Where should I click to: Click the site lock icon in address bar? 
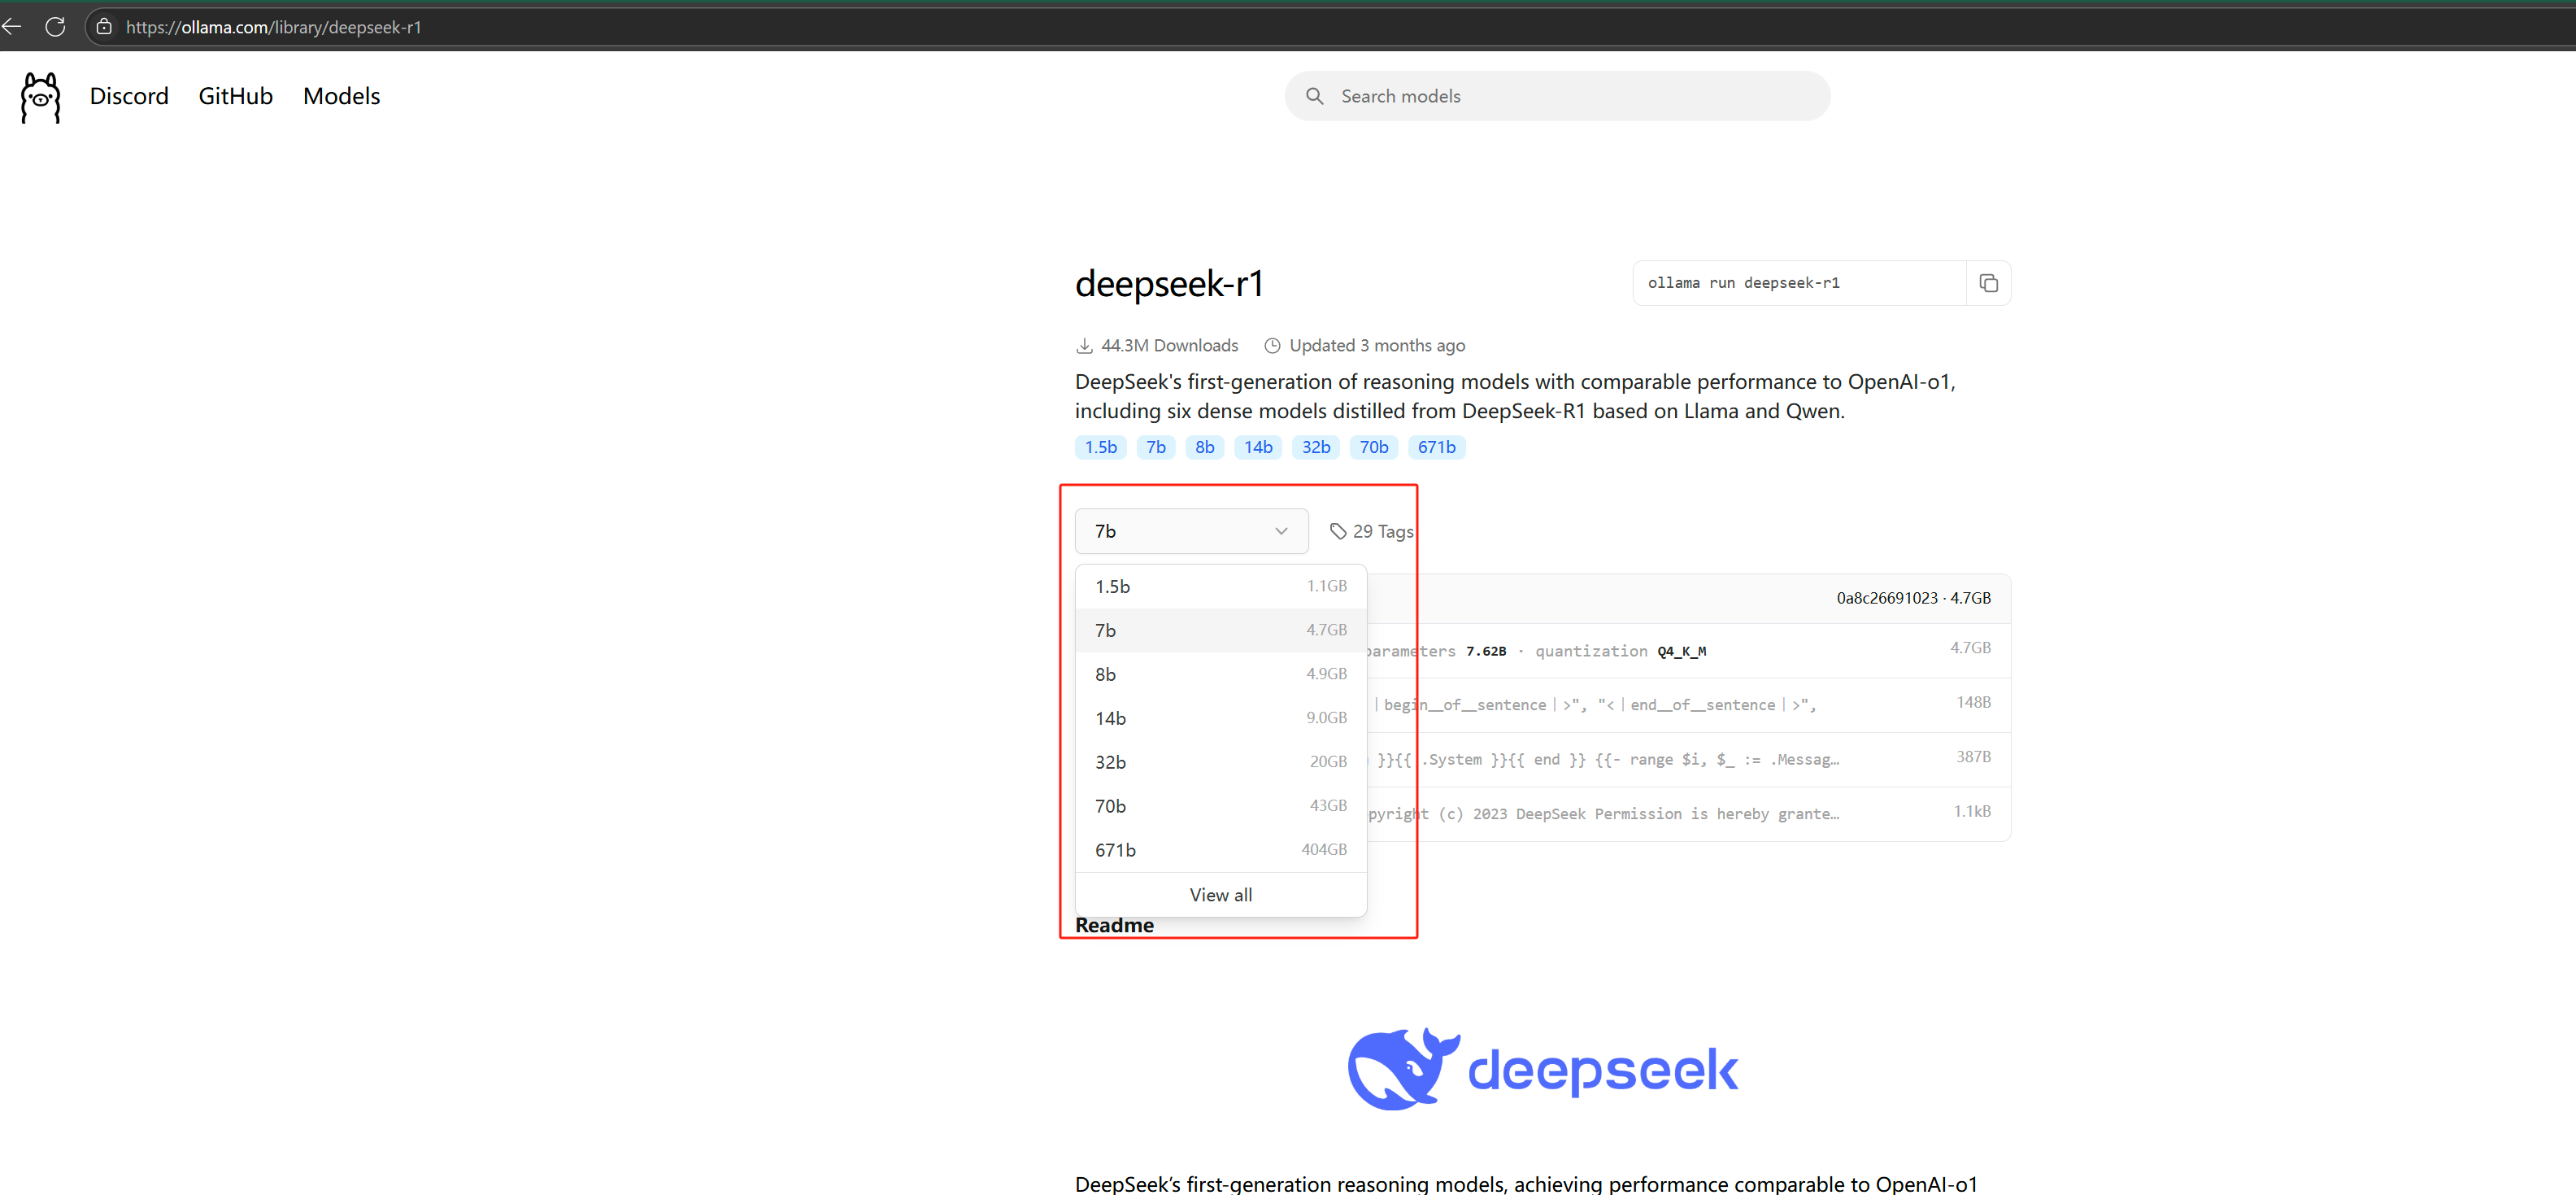click(x=104, y=27)
